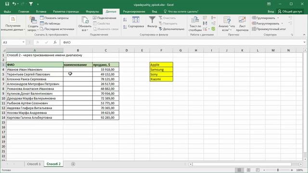
Task: Open the Name Box dropdown arrow
Action: (24, 42)
